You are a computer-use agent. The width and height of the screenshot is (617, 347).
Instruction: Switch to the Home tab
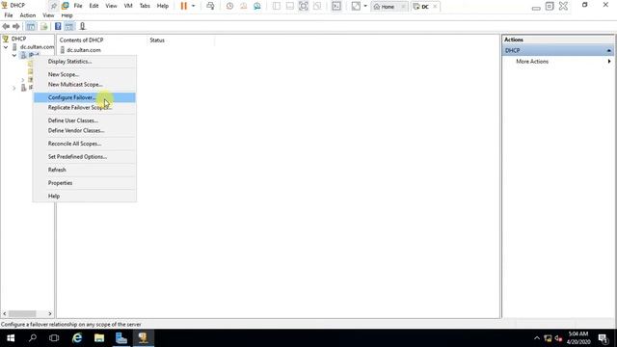tap(388, 7)
